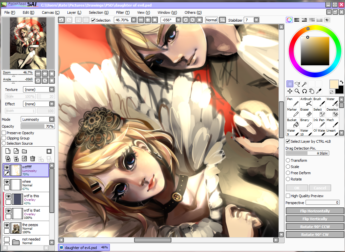Image resolution: width=345 pixels, height=252 pixels.
Task: Undo the last action in toolbar
Action: (62, 20)
